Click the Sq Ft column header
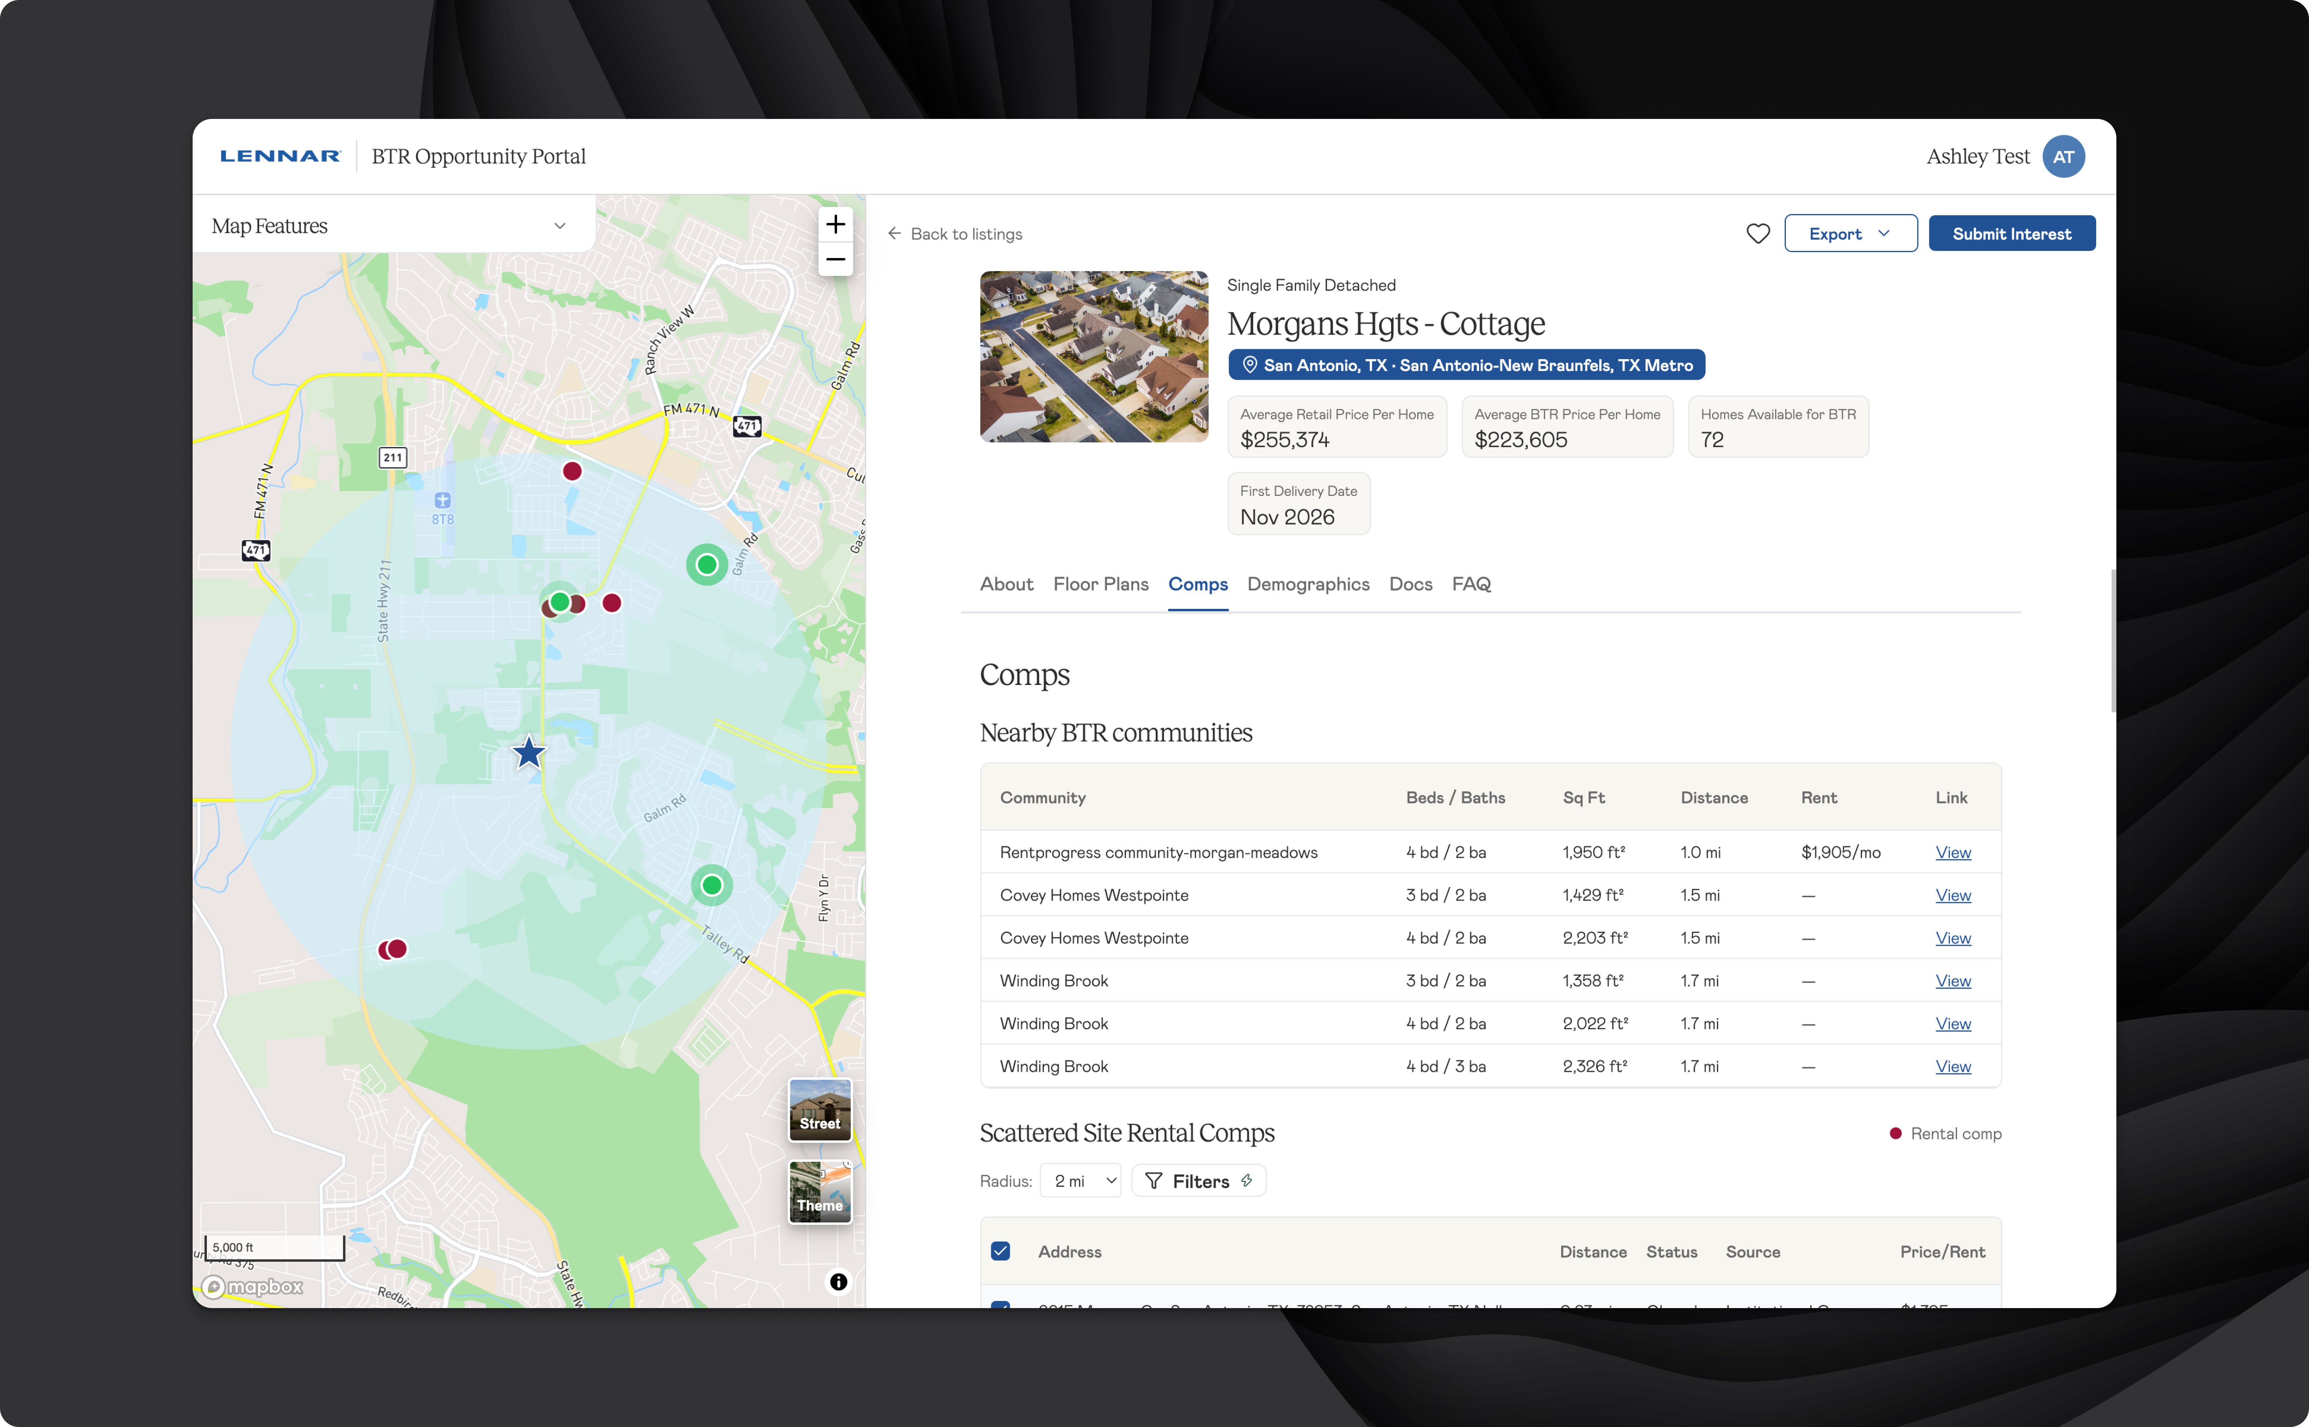The height and width of the screenshot is (1427, 2309). (x=1583, y=798)
